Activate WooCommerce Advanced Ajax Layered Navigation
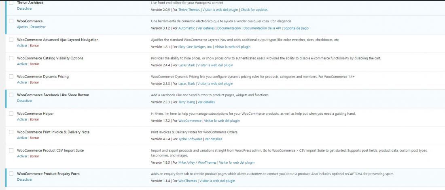This screenshot has width=445, height=190. pyautogui.click(x=22, y=45)
